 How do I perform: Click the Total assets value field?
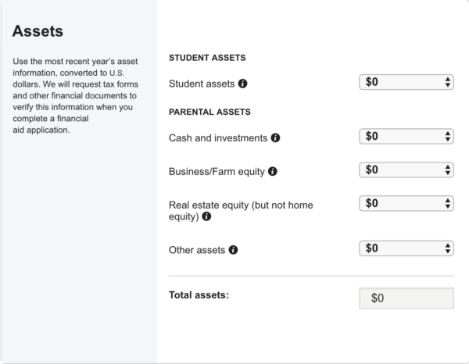[406, 298]
